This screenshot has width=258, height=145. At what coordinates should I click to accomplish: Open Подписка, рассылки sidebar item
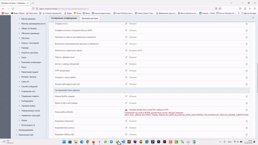29,53
